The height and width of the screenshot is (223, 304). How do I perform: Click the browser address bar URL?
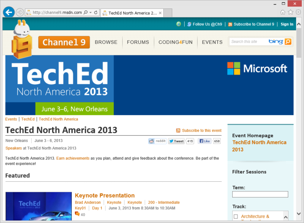point(57,13)
